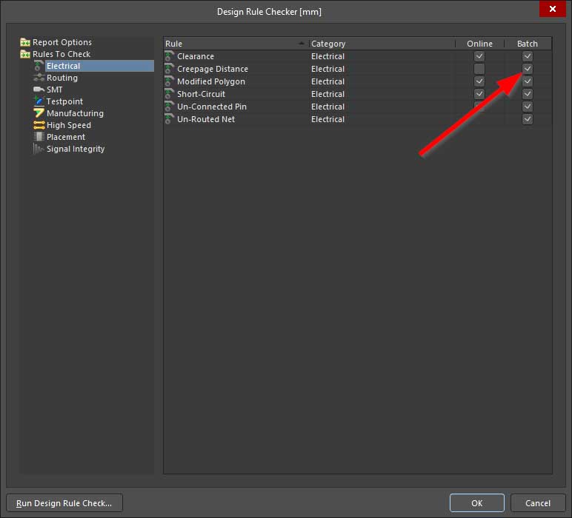Select the Electrical item in rules tree
This screenshot has height=518, width=572.
click(x=63, y=66)
